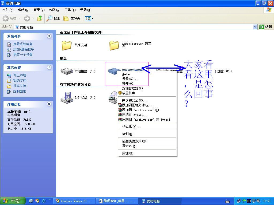Click the keyboard language bar icon

click(227, 202)
